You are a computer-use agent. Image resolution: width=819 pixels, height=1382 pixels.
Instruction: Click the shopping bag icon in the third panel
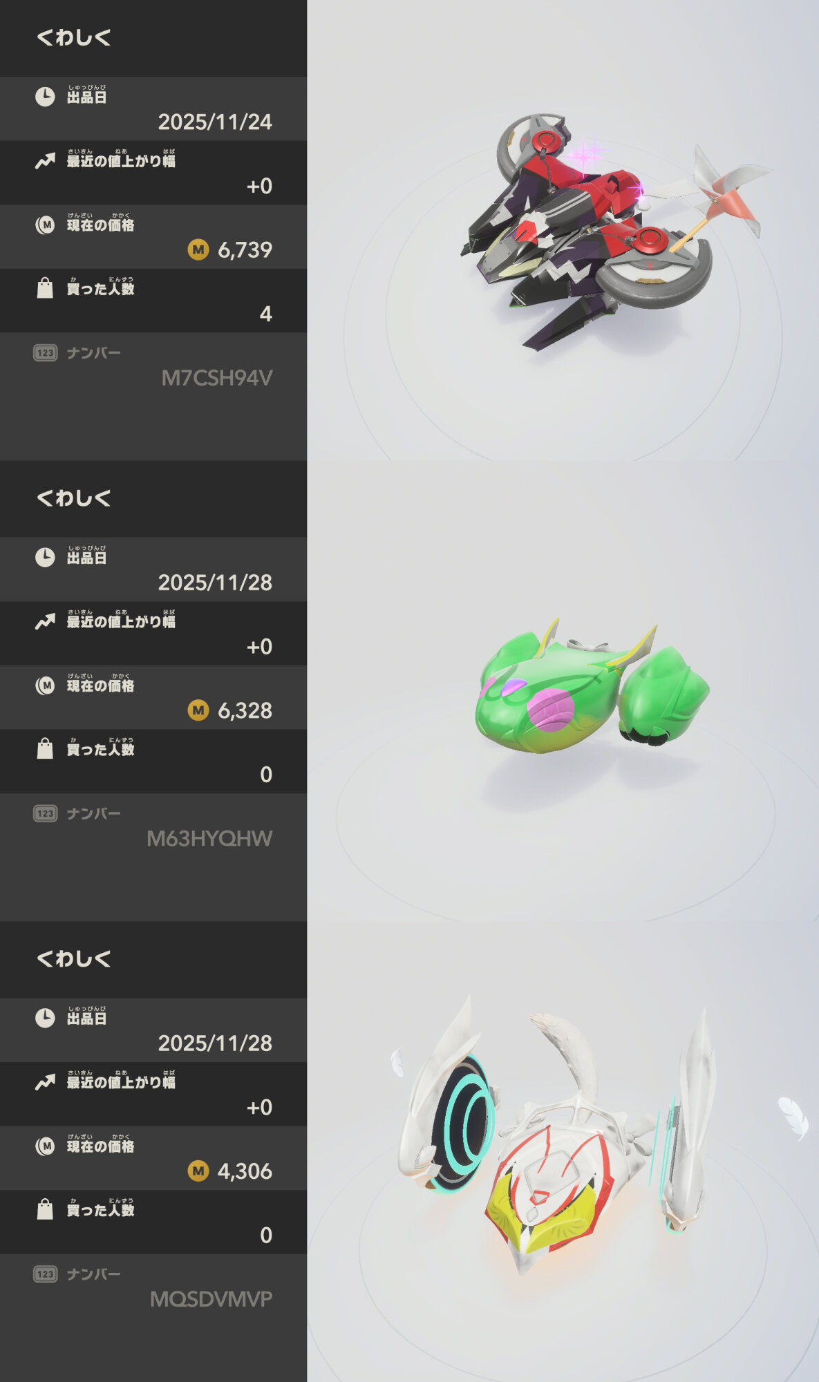[x=45, y=1209]
